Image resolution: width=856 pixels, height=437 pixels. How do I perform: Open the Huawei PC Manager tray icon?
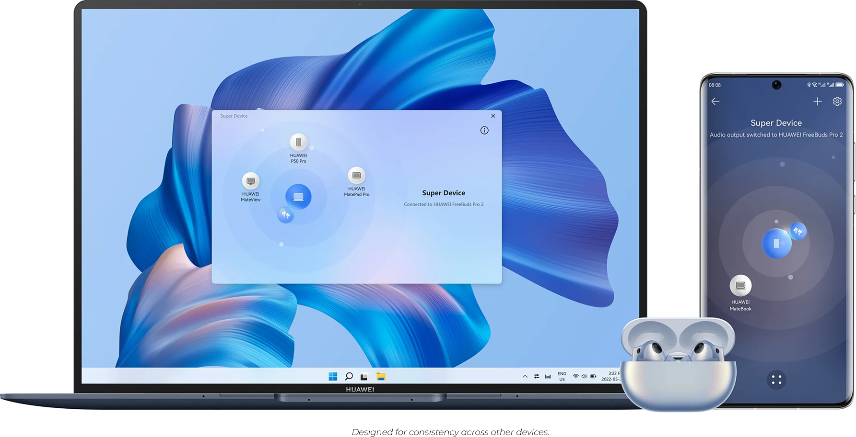[548, 377]
